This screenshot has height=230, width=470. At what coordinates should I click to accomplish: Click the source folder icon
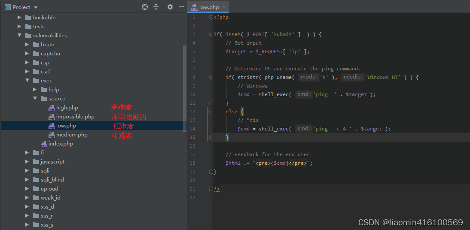click(x=44, y=99)
